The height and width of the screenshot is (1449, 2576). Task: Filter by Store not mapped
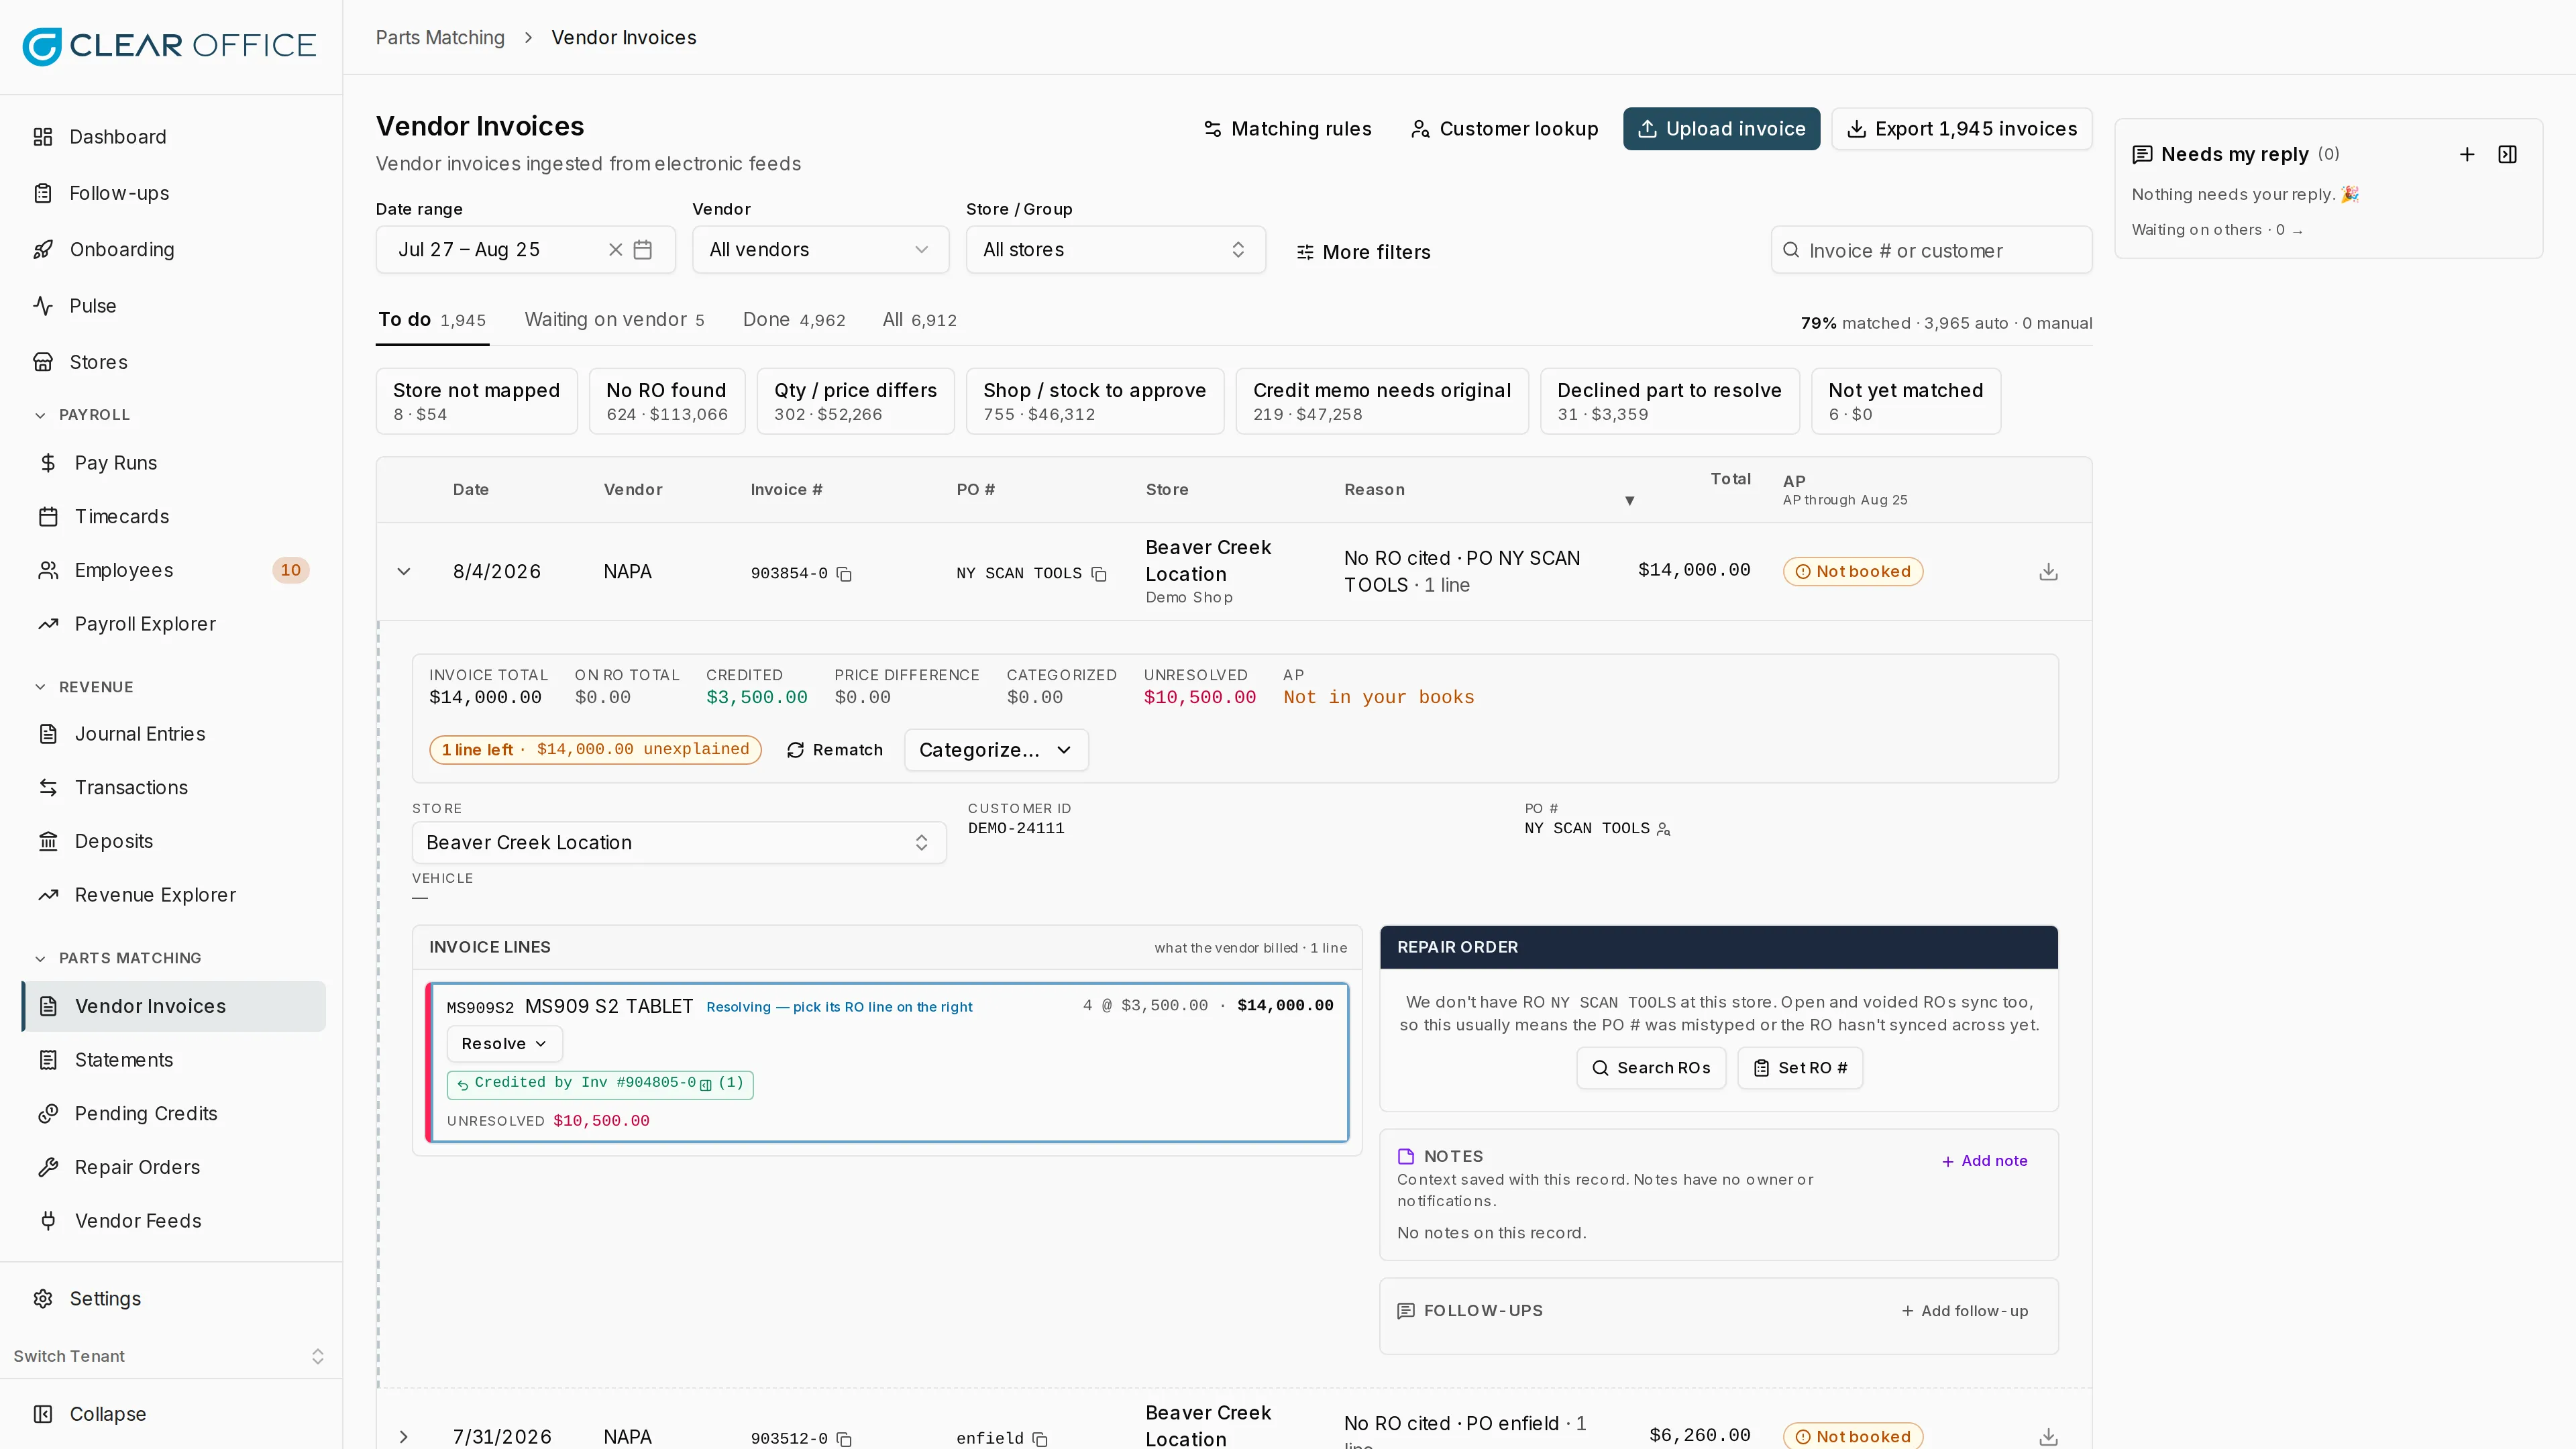click(476, 401)
